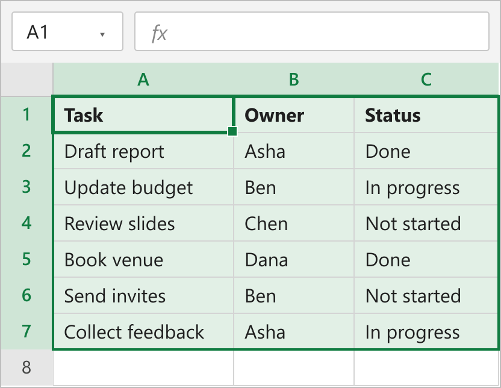Select row 2 header

pyautogui.click(x=27, y=151)
